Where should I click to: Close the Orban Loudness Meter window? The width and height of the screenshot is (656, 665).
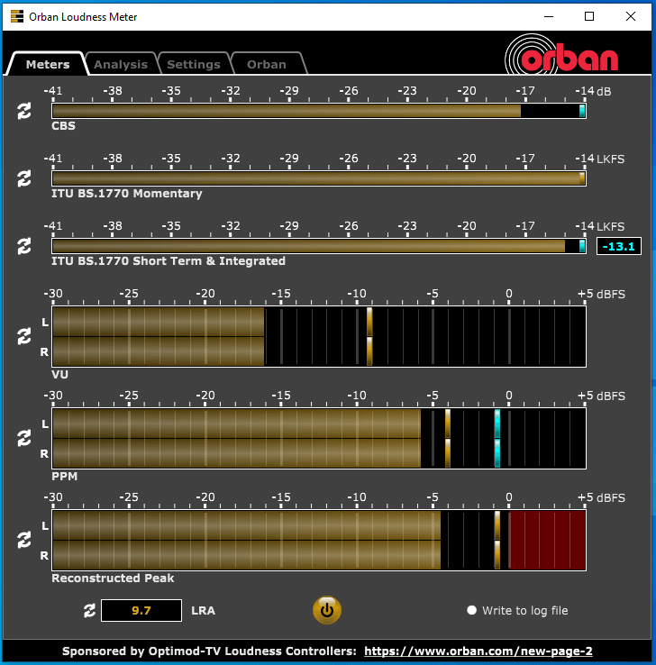[631, 16]
